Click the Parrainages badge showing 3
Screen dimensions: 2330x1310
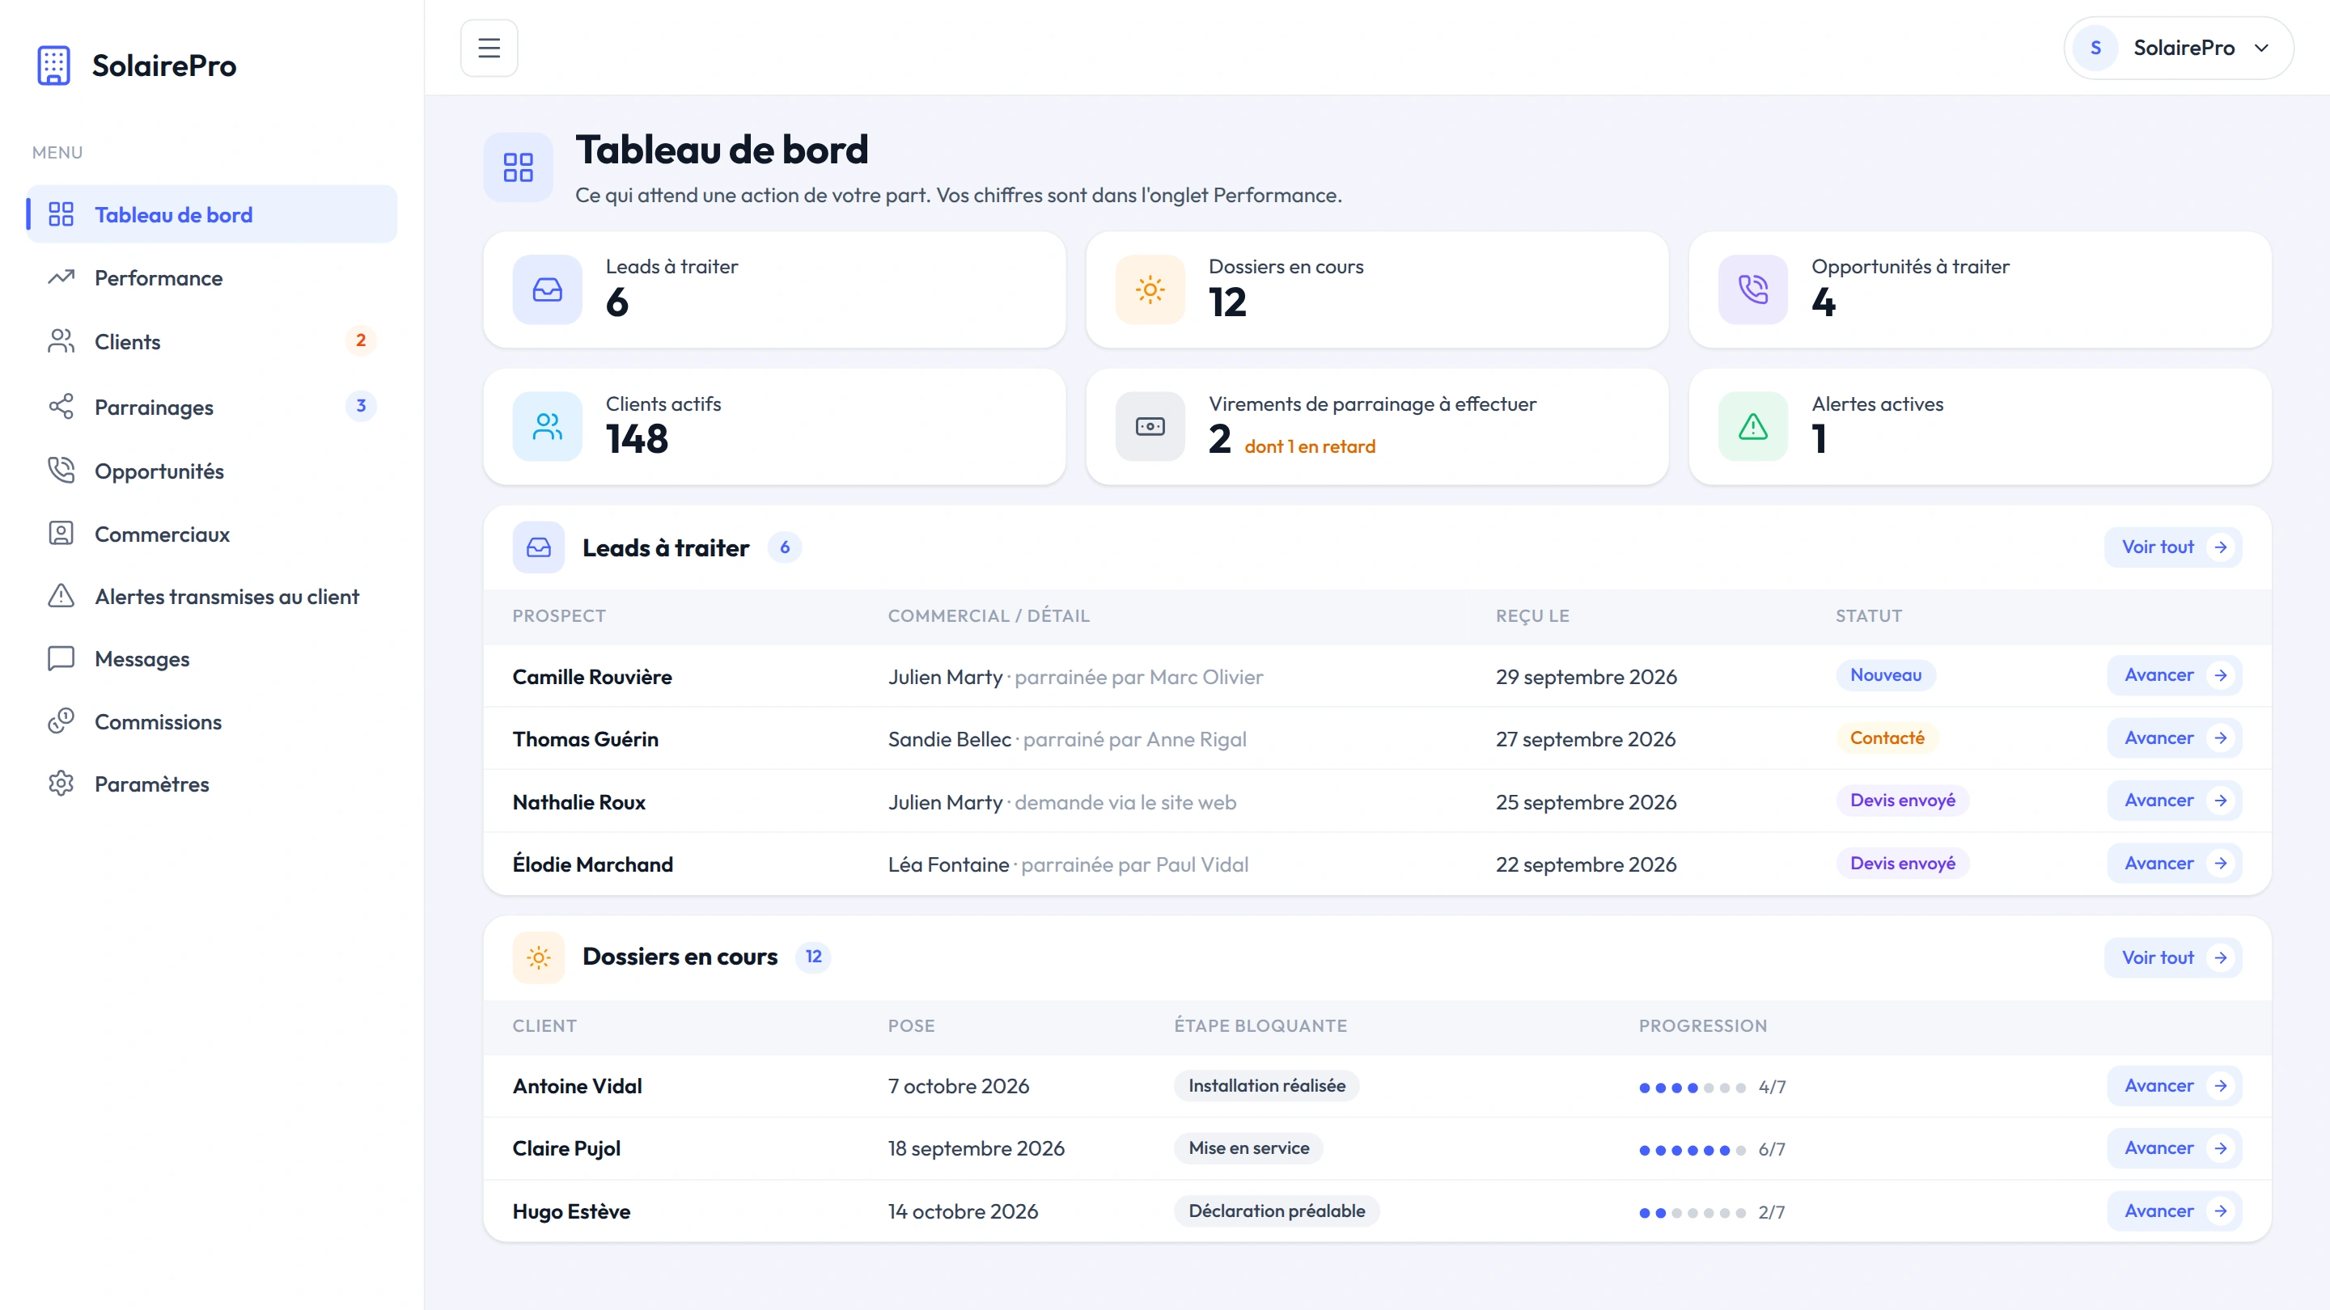point(361,406)
